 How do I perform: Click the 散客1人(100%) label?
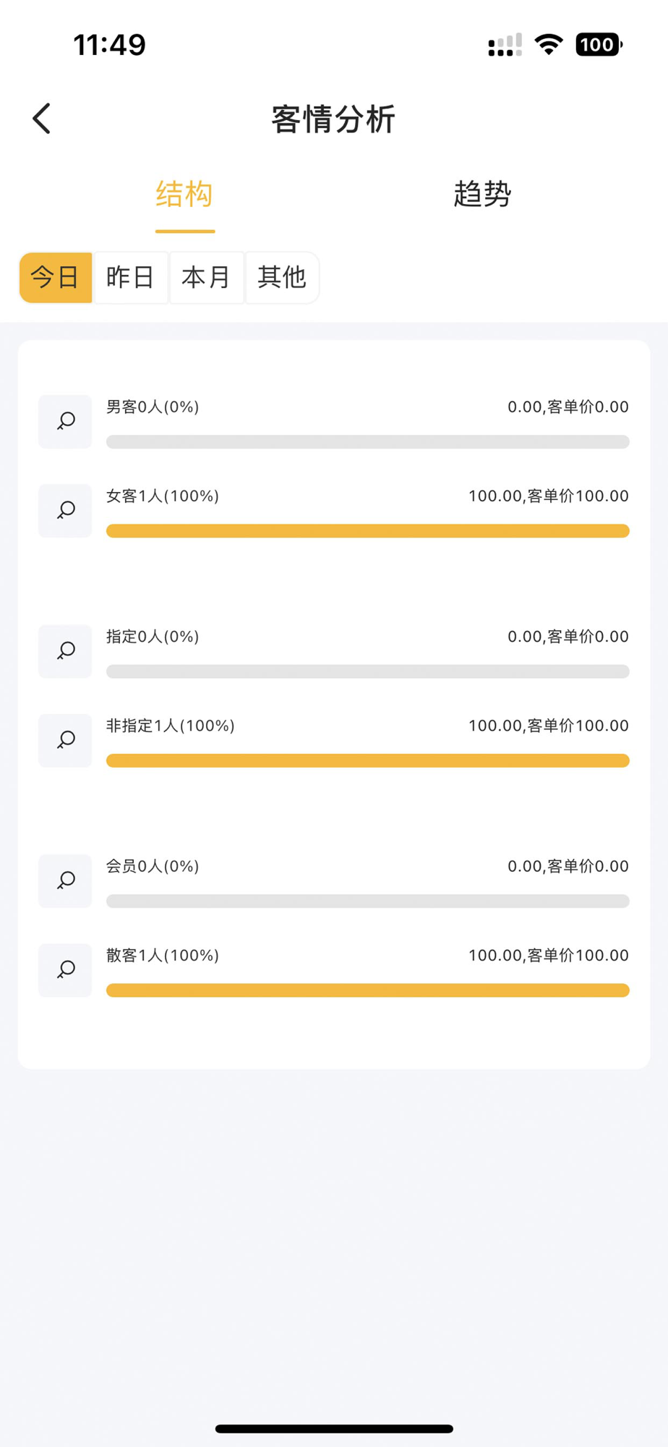click(163, 956)
